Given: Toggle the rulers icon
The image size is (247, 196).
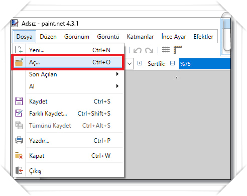Looking at the screenshot, I should click(178, 50).
